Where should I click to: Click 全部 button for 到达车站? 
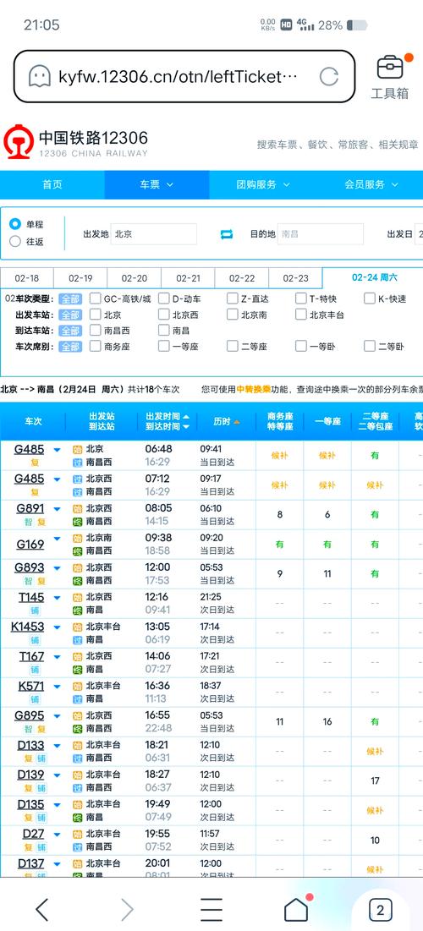(70, 331)
